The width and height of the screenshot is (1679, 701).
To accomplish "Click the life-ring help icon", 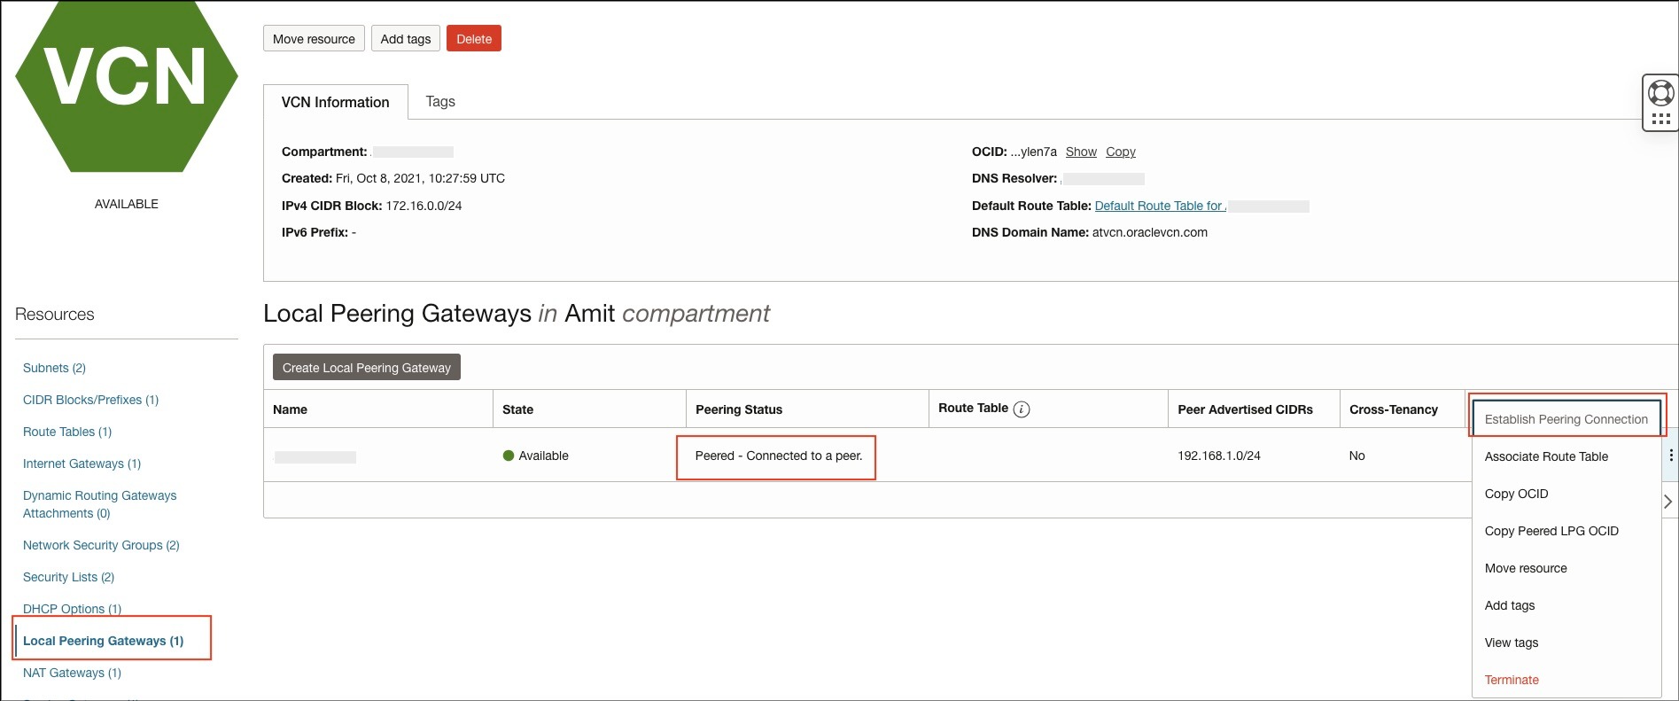I will coord(1660,93).
